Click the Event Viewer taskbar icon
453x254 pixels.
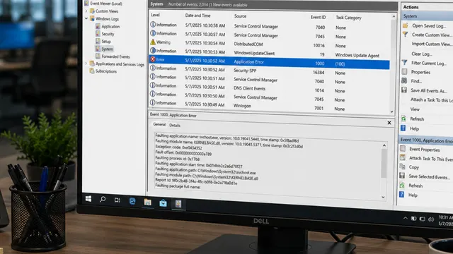pos(178,204)
